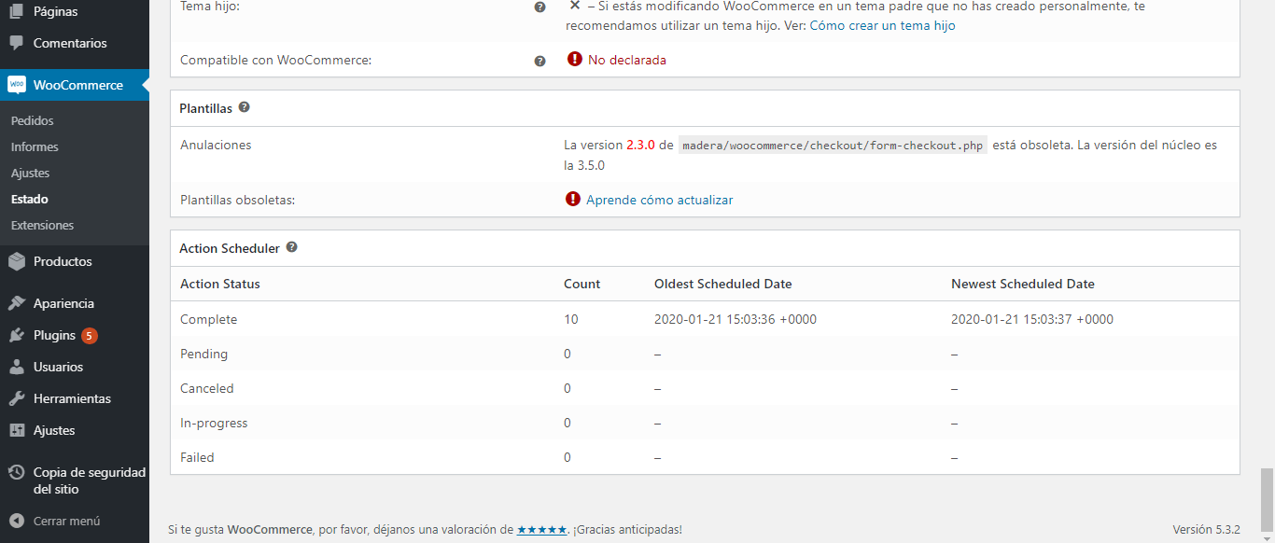Screen dimensions: 1275x543
Task: Open the Extensiones submenu item
Action: click(42, 225)
